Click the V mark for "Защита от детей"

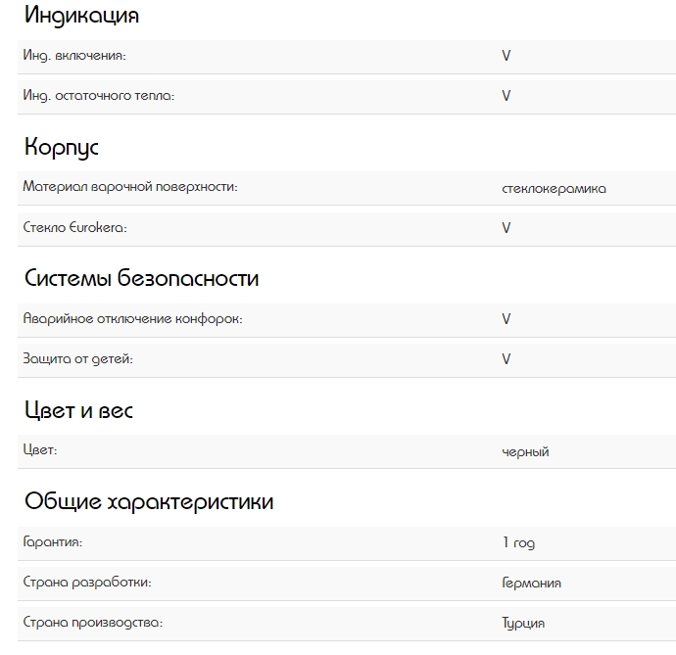[x=507, y=359]
